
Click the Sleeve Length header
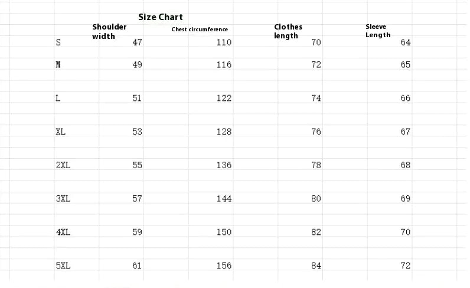[x=378, y=31]
